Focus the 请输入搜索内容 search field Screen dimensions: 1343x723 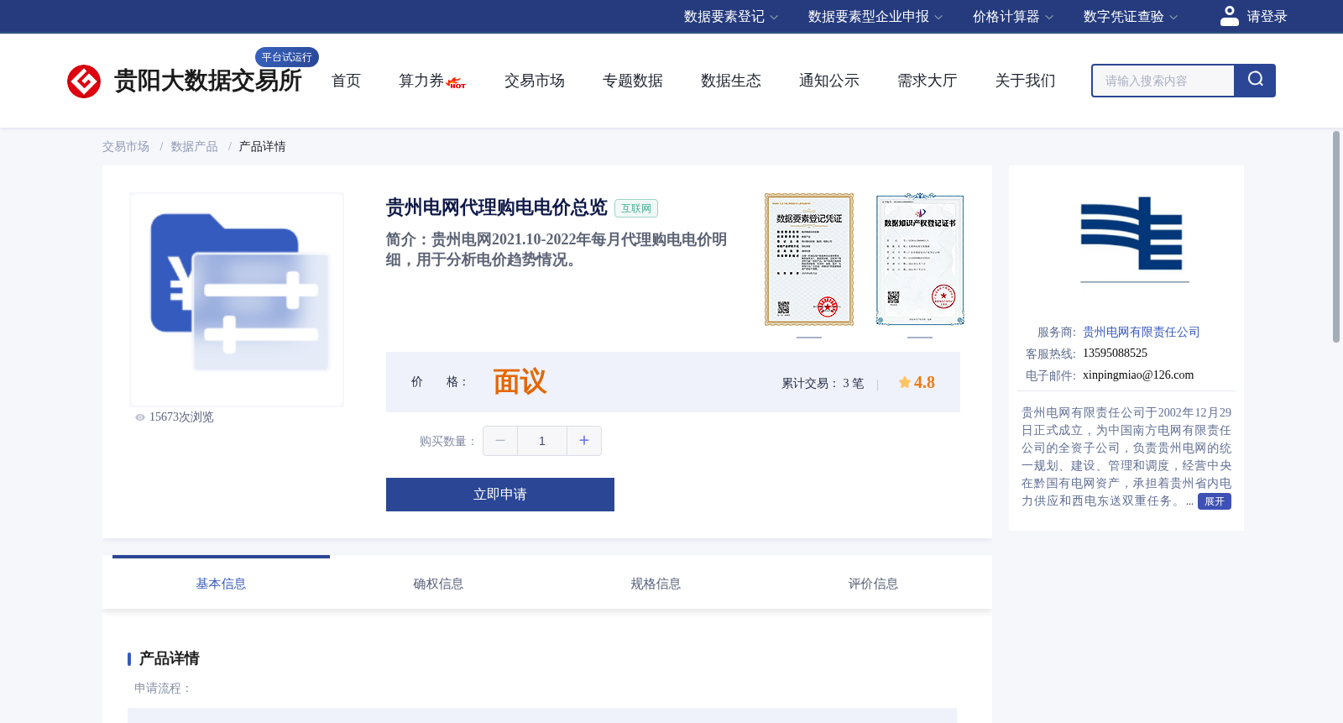tap(1163, 81)
